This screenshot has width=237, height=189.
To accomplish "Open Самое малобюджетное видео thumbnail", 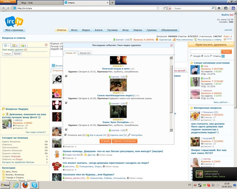I will click(118, 85).
